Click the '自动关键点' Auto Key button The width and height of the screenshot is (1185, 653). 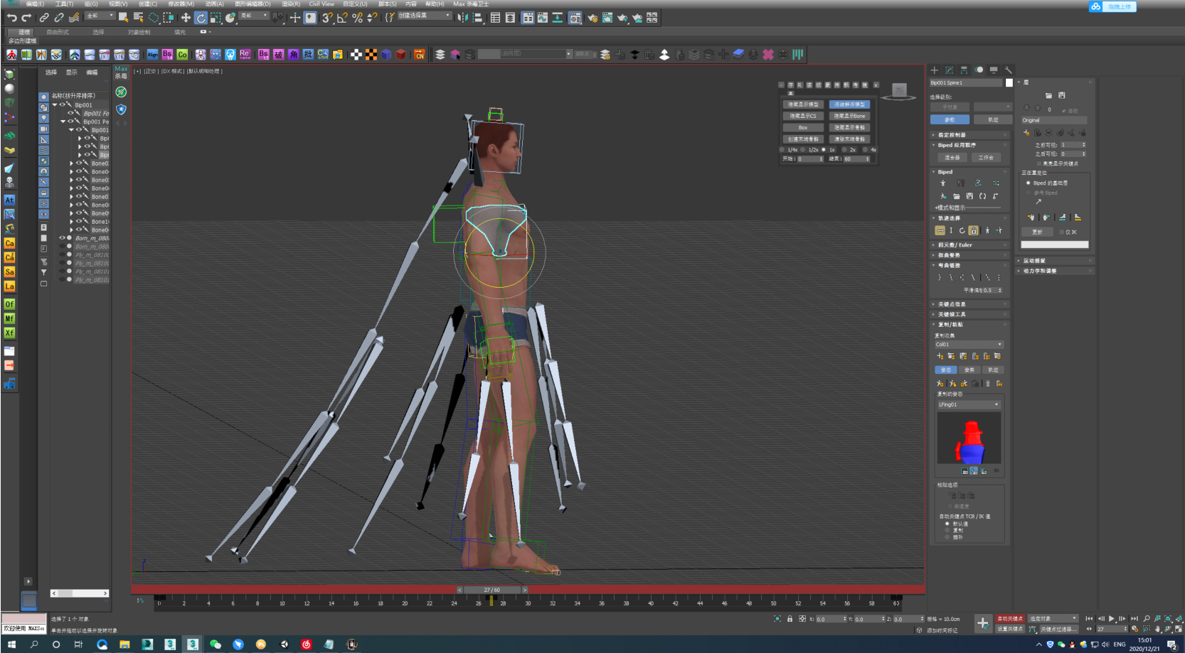click(x=1009, y=619)
